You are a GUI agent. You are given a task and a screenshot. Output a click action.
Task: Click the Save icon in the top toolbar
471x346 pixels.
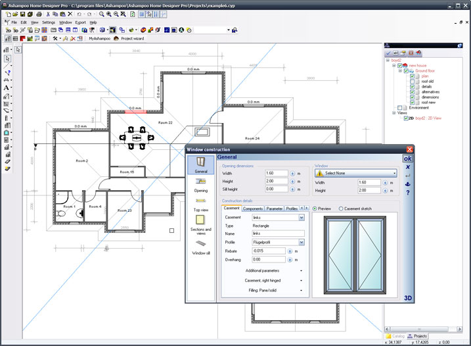click(22, 14)
